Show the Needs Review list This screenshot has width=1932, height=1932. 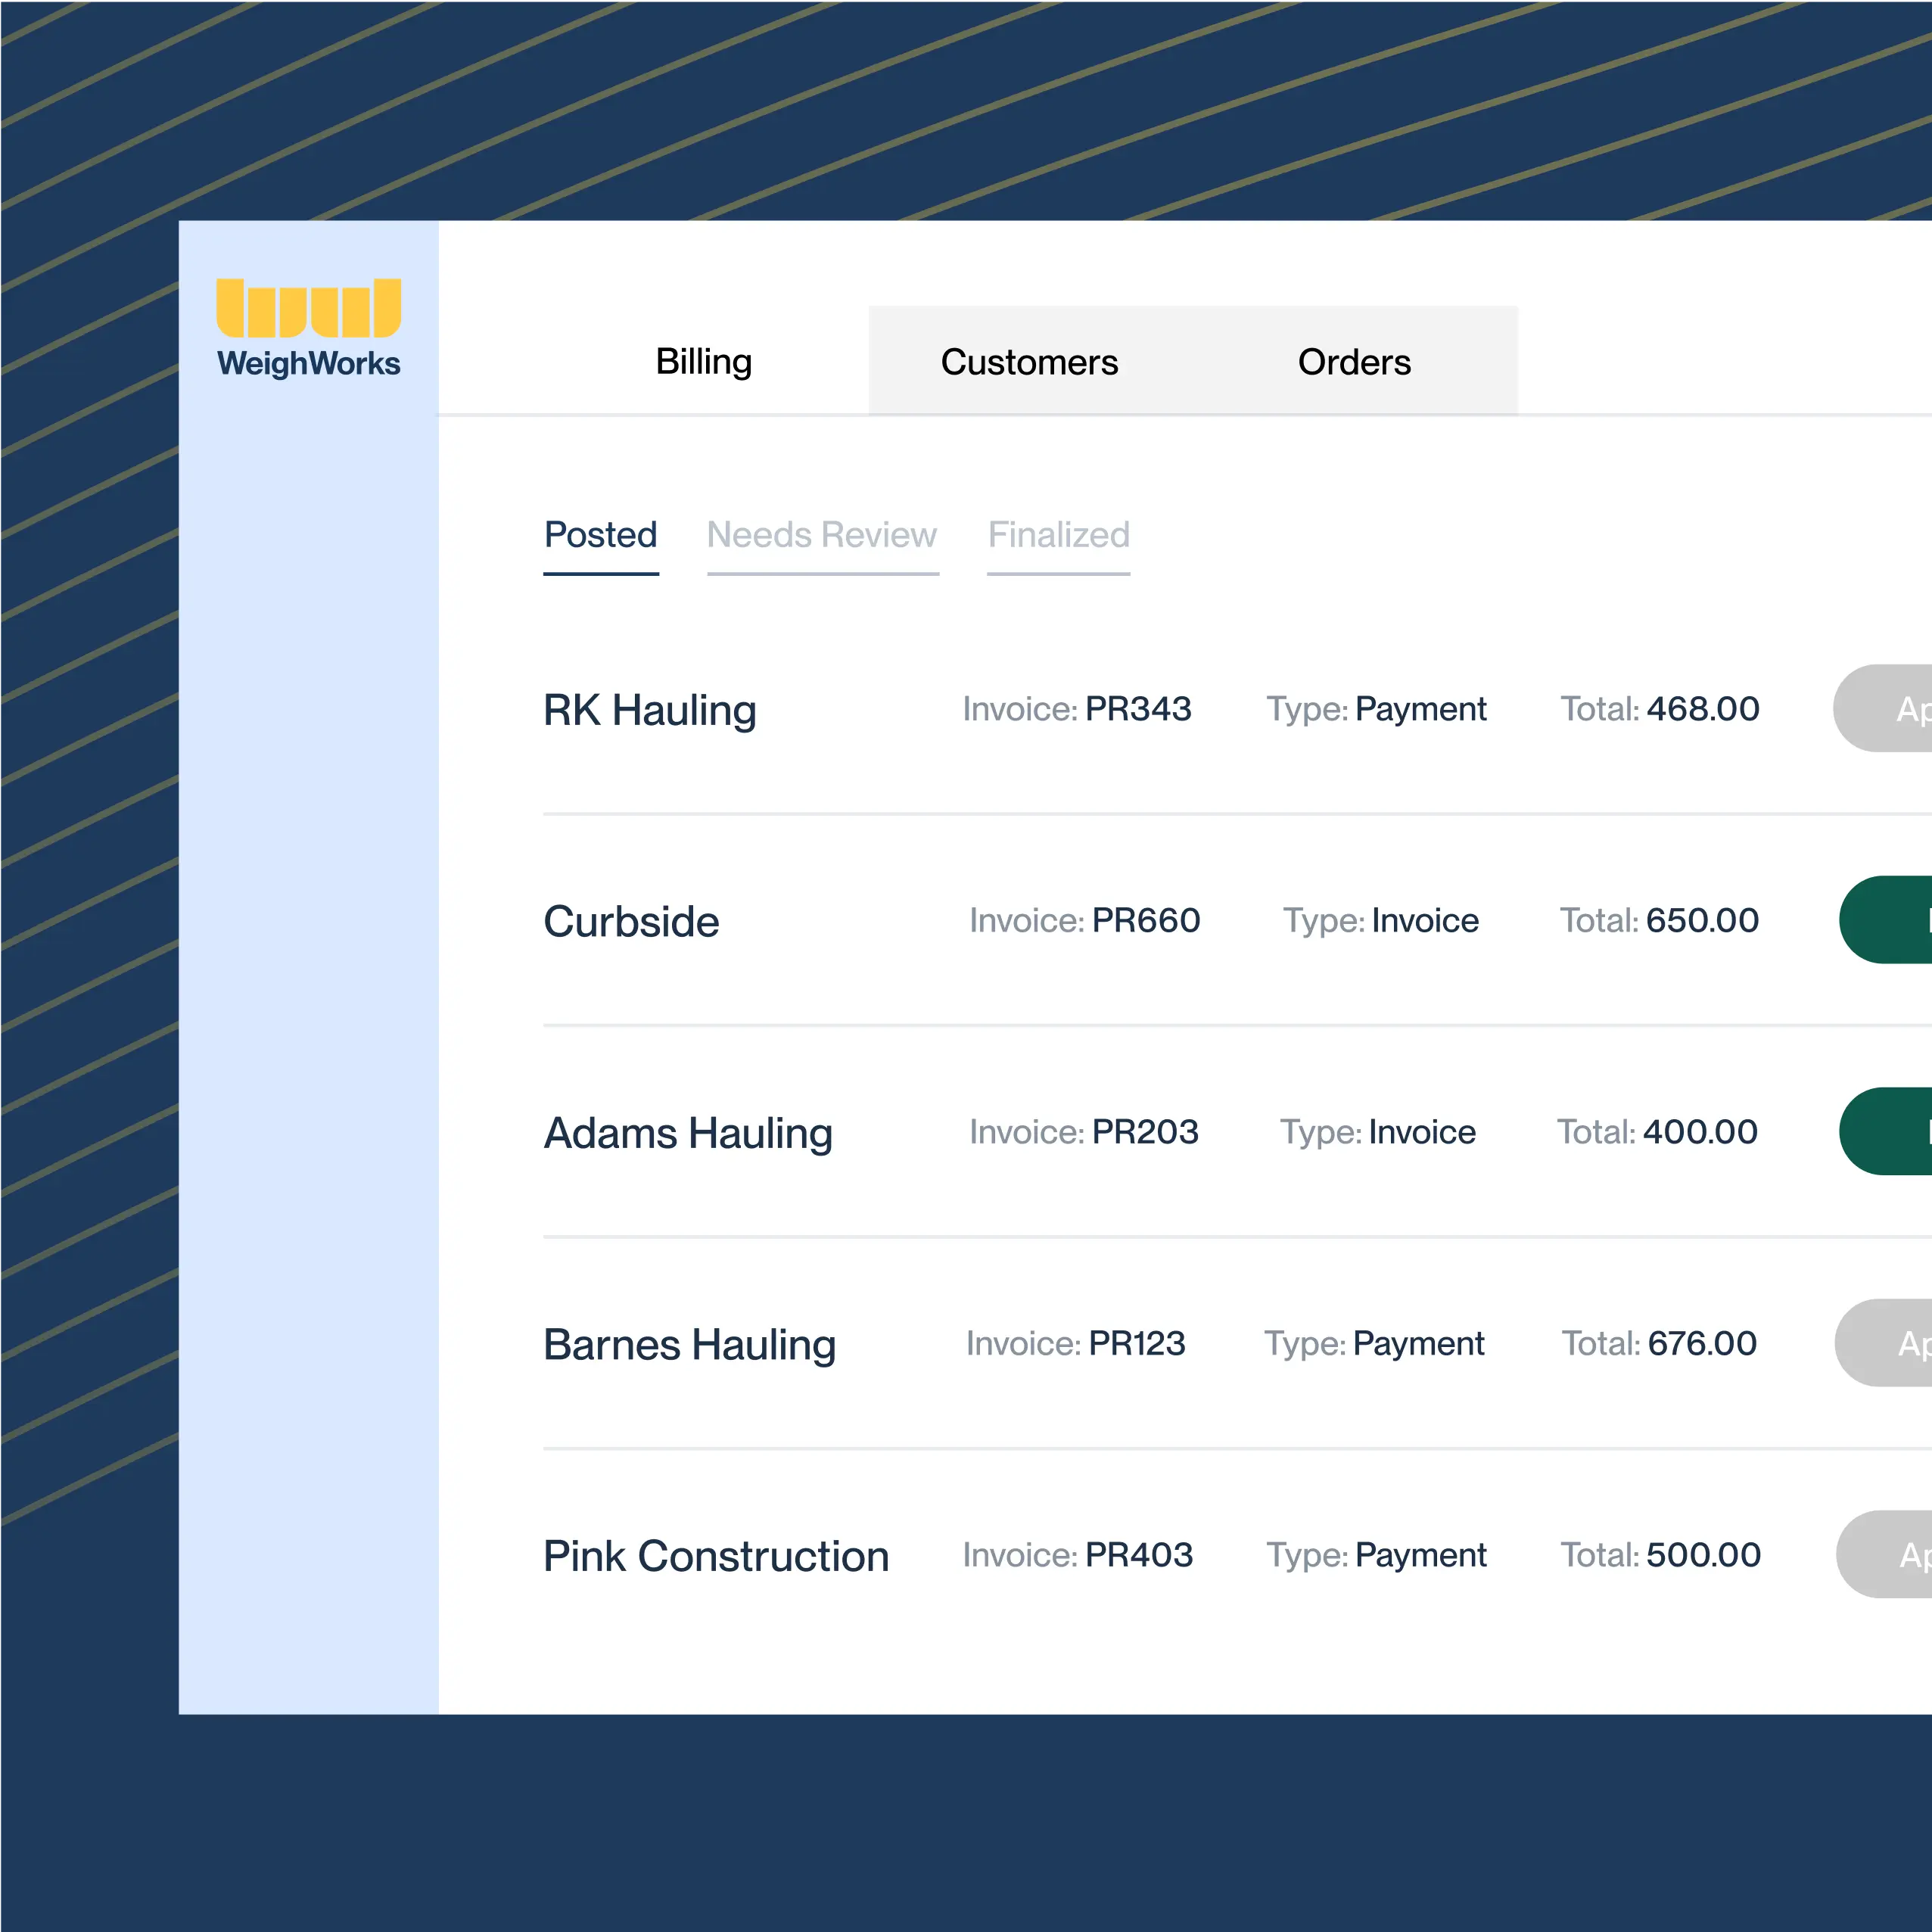click(x=821, y=535)
